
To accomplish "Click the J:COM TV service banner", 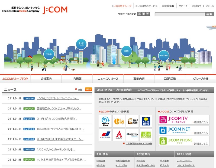I will [x=184, y=119].
